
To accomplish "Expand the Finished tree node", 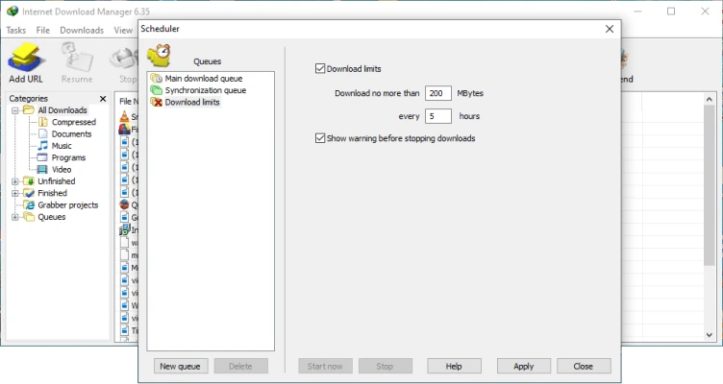I will (x=14, y=193).
